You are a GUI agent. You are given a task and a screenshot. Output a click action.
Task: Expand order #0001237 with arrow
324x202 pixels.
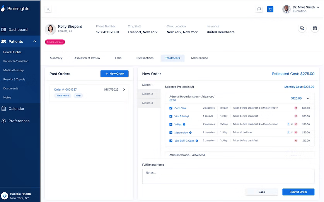124,90
